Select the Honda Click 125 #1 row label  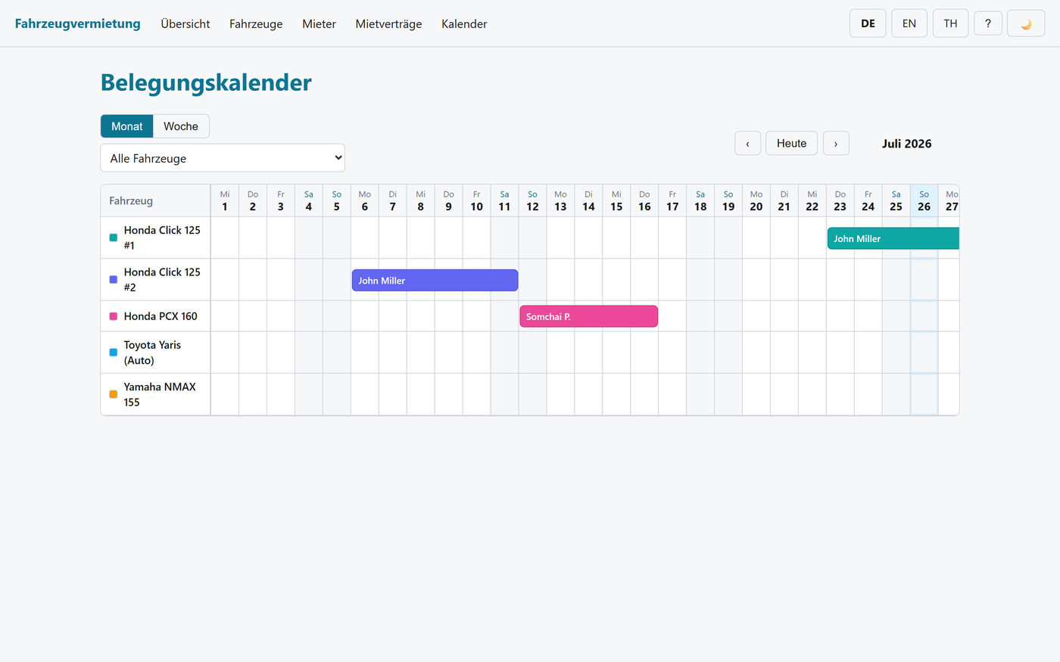(156, 238)
